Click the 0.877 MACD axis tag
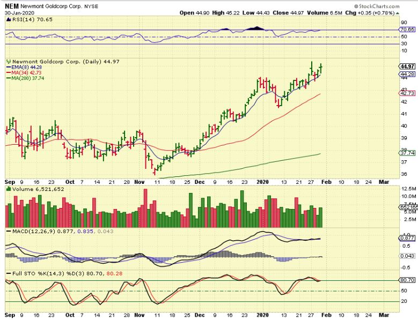The width and height of the screenshot is (418, 320). pyautogui.click(x=407, y=238)
